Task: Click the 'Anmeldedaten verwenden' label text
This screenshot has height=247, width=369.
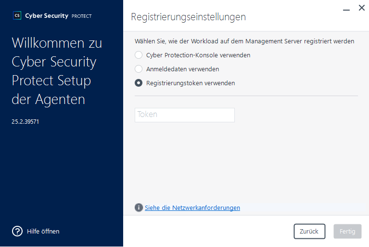Action: (182, 69)
